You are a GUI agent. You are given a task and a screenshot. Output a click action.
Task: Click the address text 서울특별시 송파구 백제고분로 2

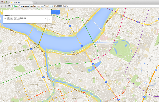point(16,18)
